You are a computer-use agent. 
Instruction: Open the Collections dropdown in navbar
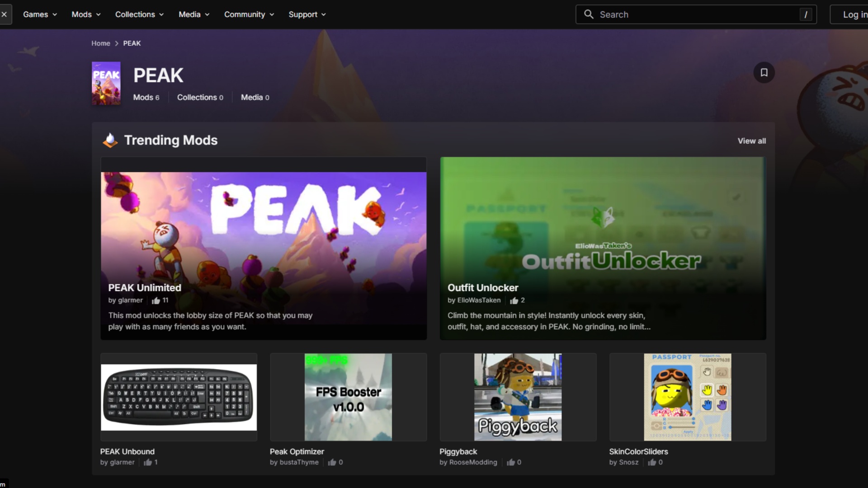point(140,14)
